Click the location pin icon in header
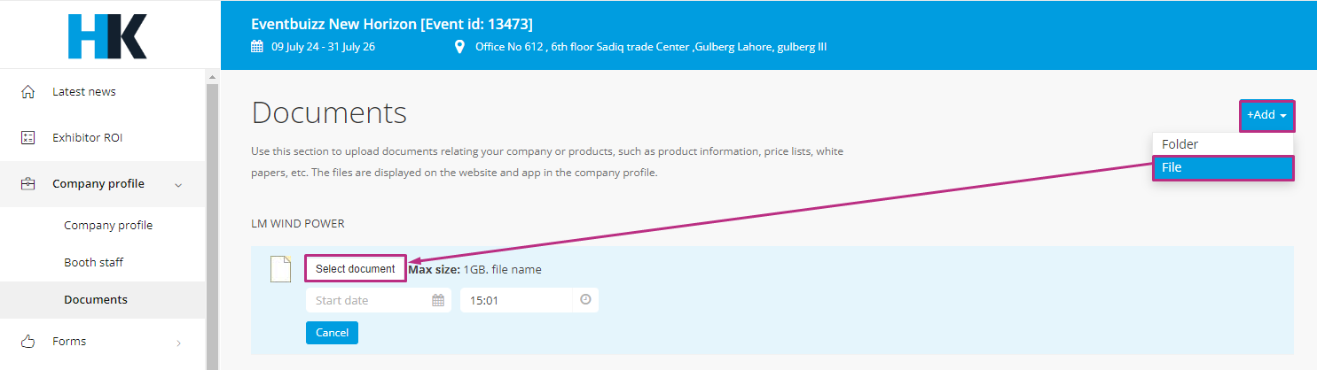 pos(459,47)
